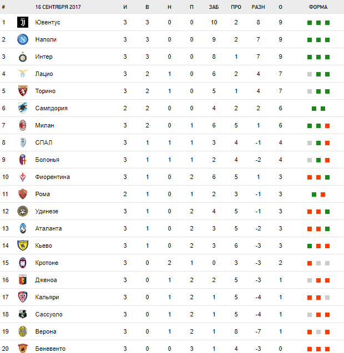
Task: Click the 16 СЕНТЯБРЯ 2017 date header
Action: 58,7
